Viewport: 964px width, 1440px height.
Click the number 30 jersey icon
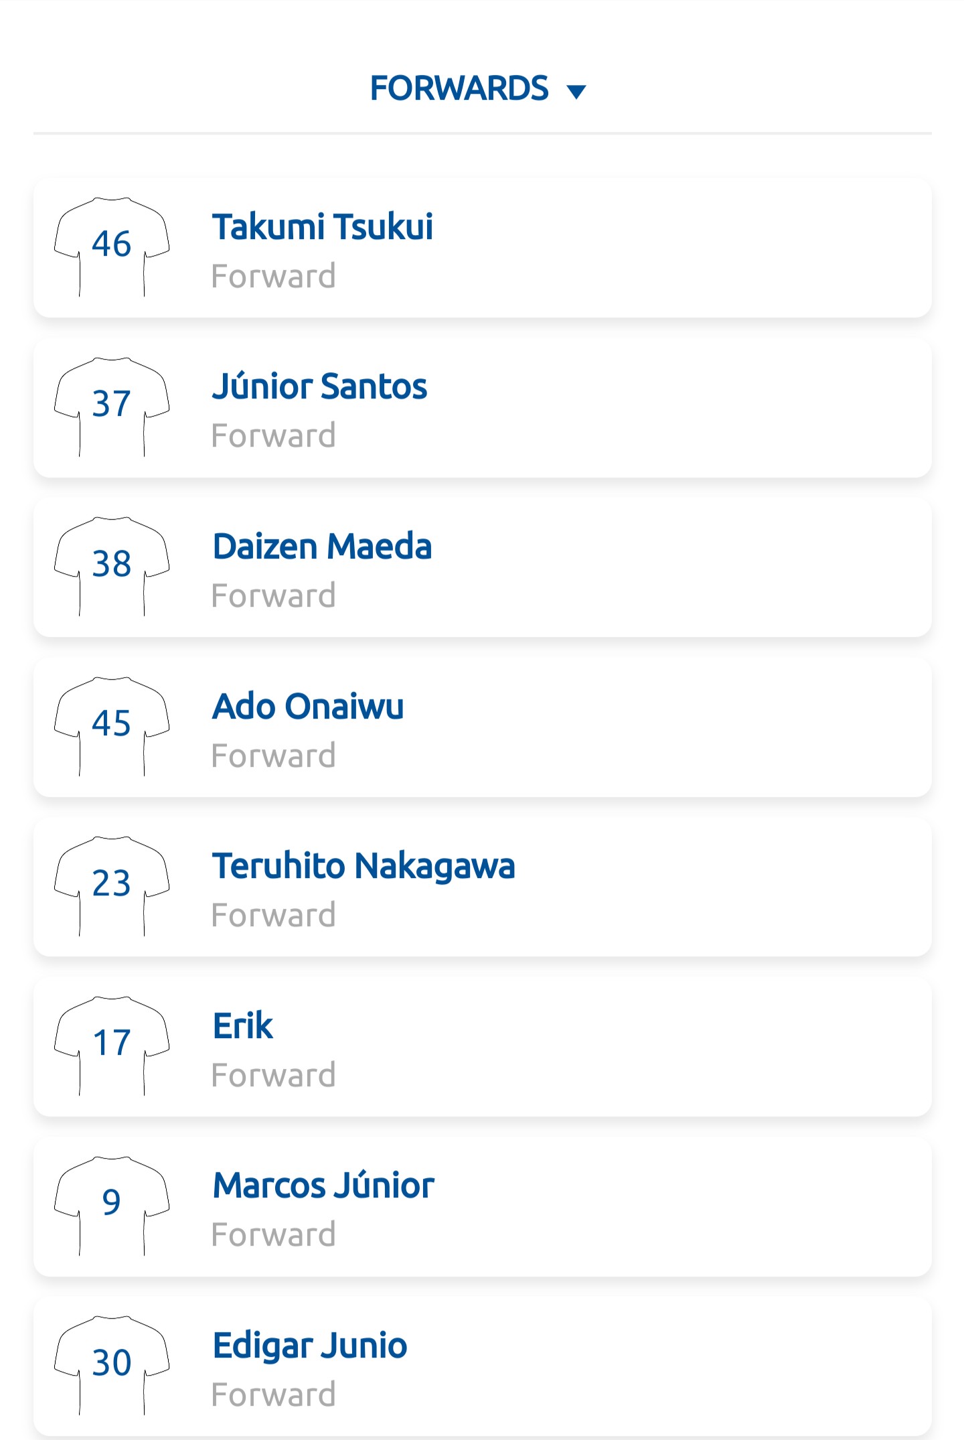112,1364
